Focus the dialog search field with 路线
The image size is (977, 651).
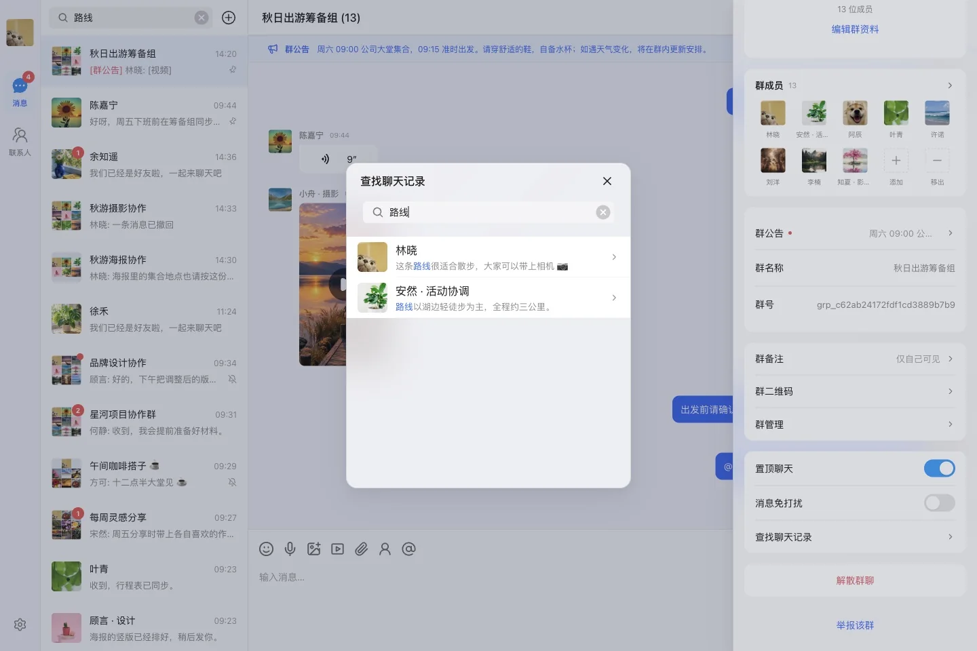pyautogui.click(x=488, y=212)
